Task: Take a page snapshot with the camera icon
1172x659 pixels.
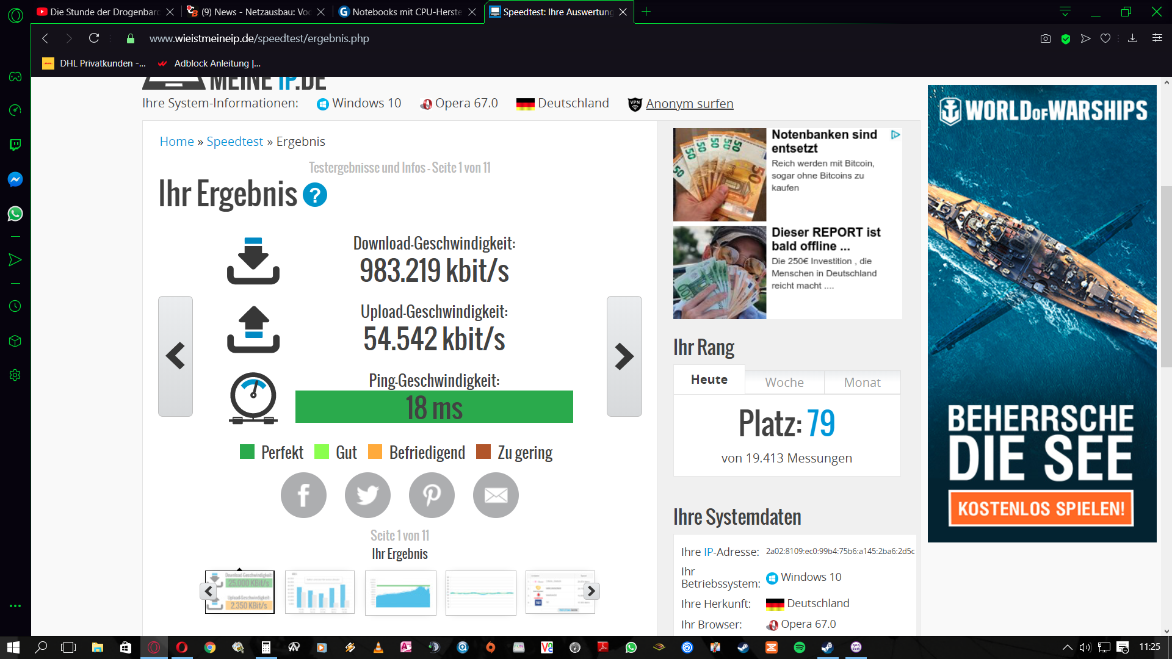Action: [1046, 38]
